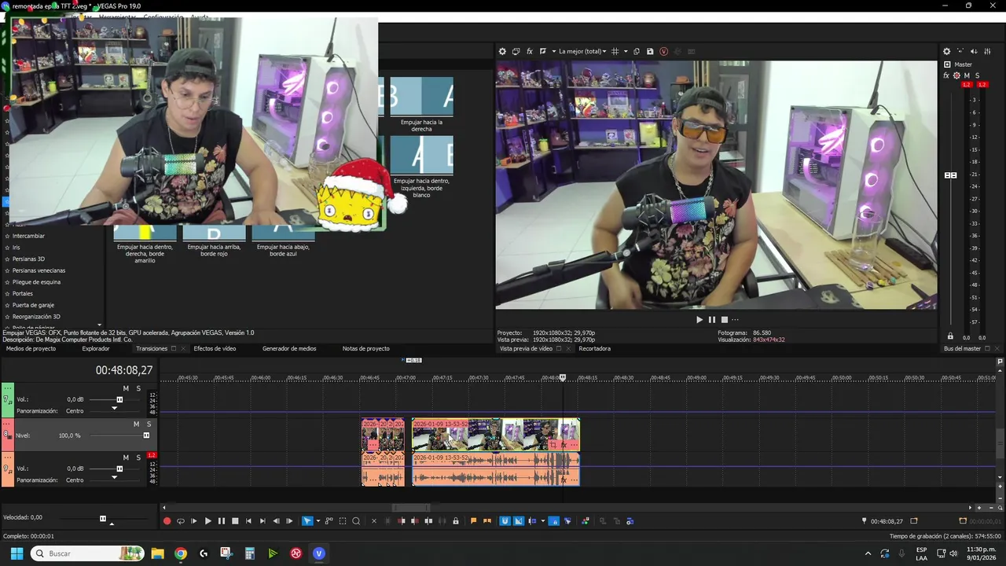Toggle split screen view icon in preview
Screen dimensions: 1006x566
pos(542,51)
